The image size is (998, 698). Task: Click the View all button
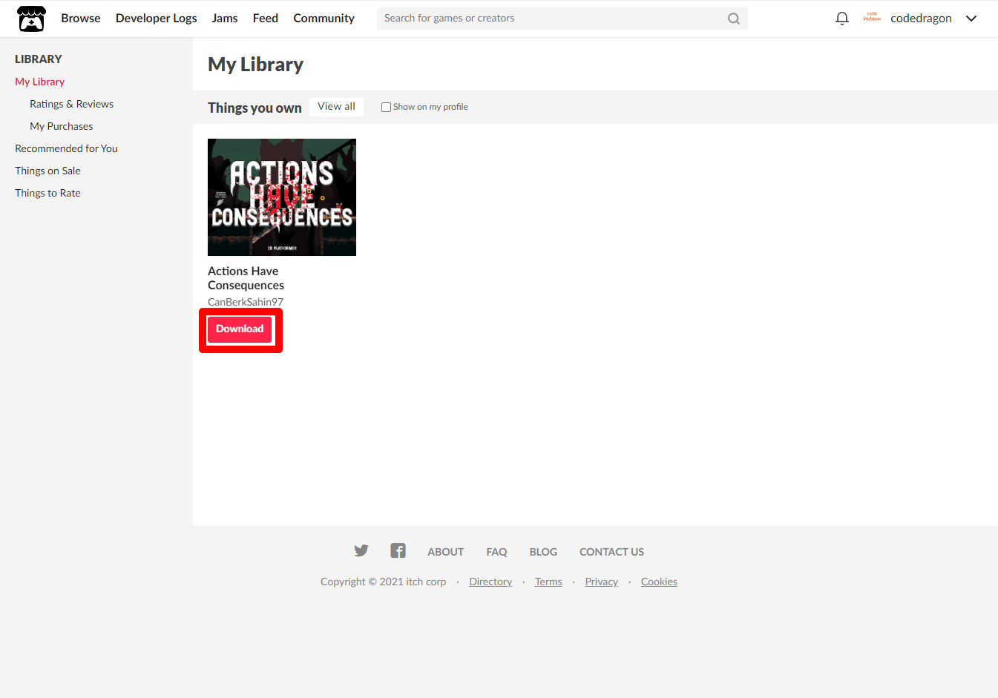click(336, 107)
